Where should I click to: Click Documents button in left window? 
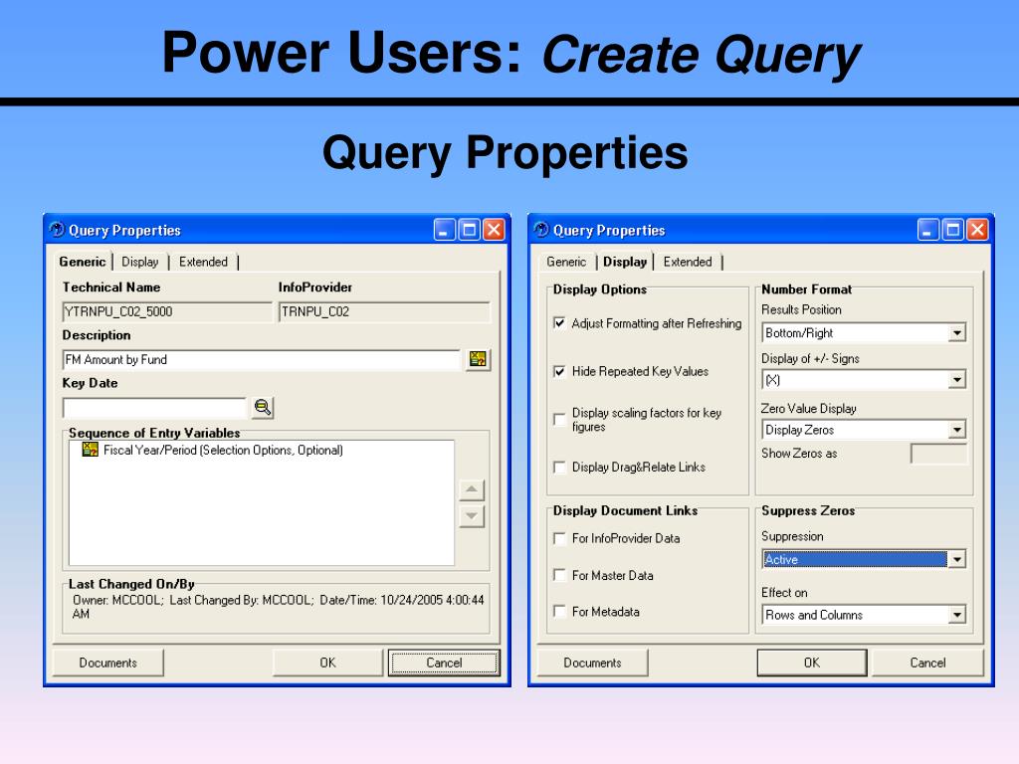pyautogui.click(x=107, y=663)
